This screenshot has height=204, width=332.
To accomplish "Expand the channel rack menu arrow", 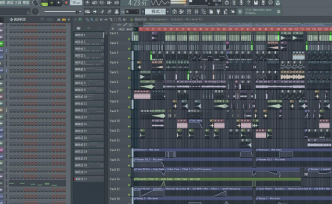I will (2, 20).
